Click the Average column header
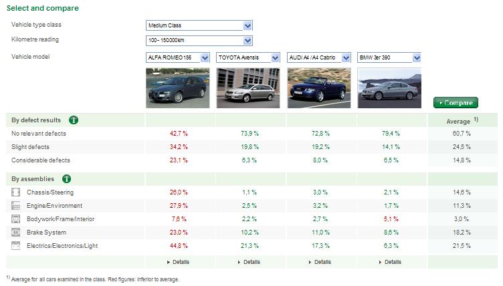 point(462,121)
